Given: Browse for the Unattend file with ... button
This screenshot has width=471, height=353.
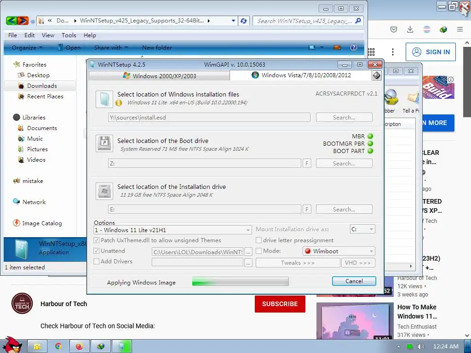Looking at the screenshot, I should coord(248,252).
